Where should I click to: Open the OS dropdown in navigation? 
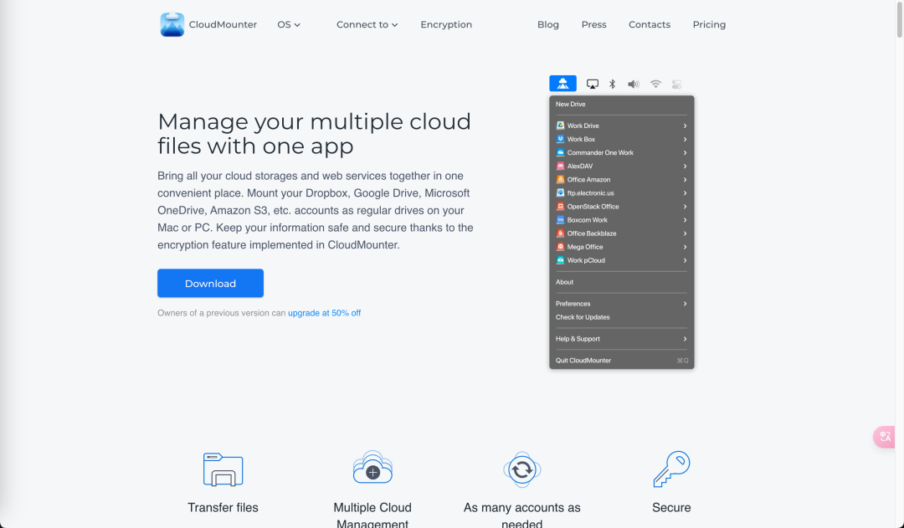coord(288,24)
